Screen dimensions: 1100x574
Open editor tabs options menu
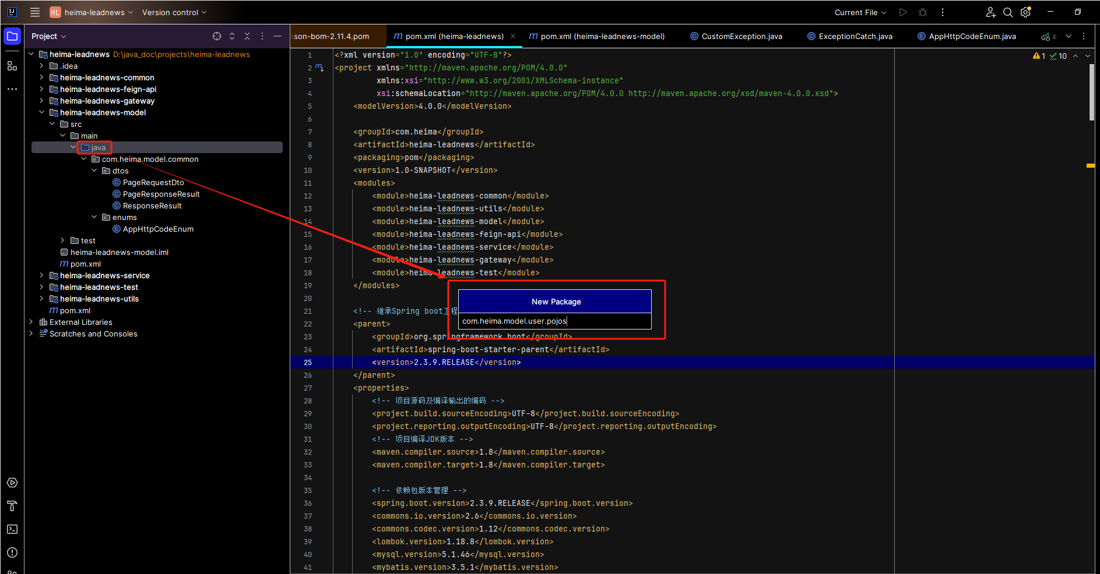[x=1084, y=36]
